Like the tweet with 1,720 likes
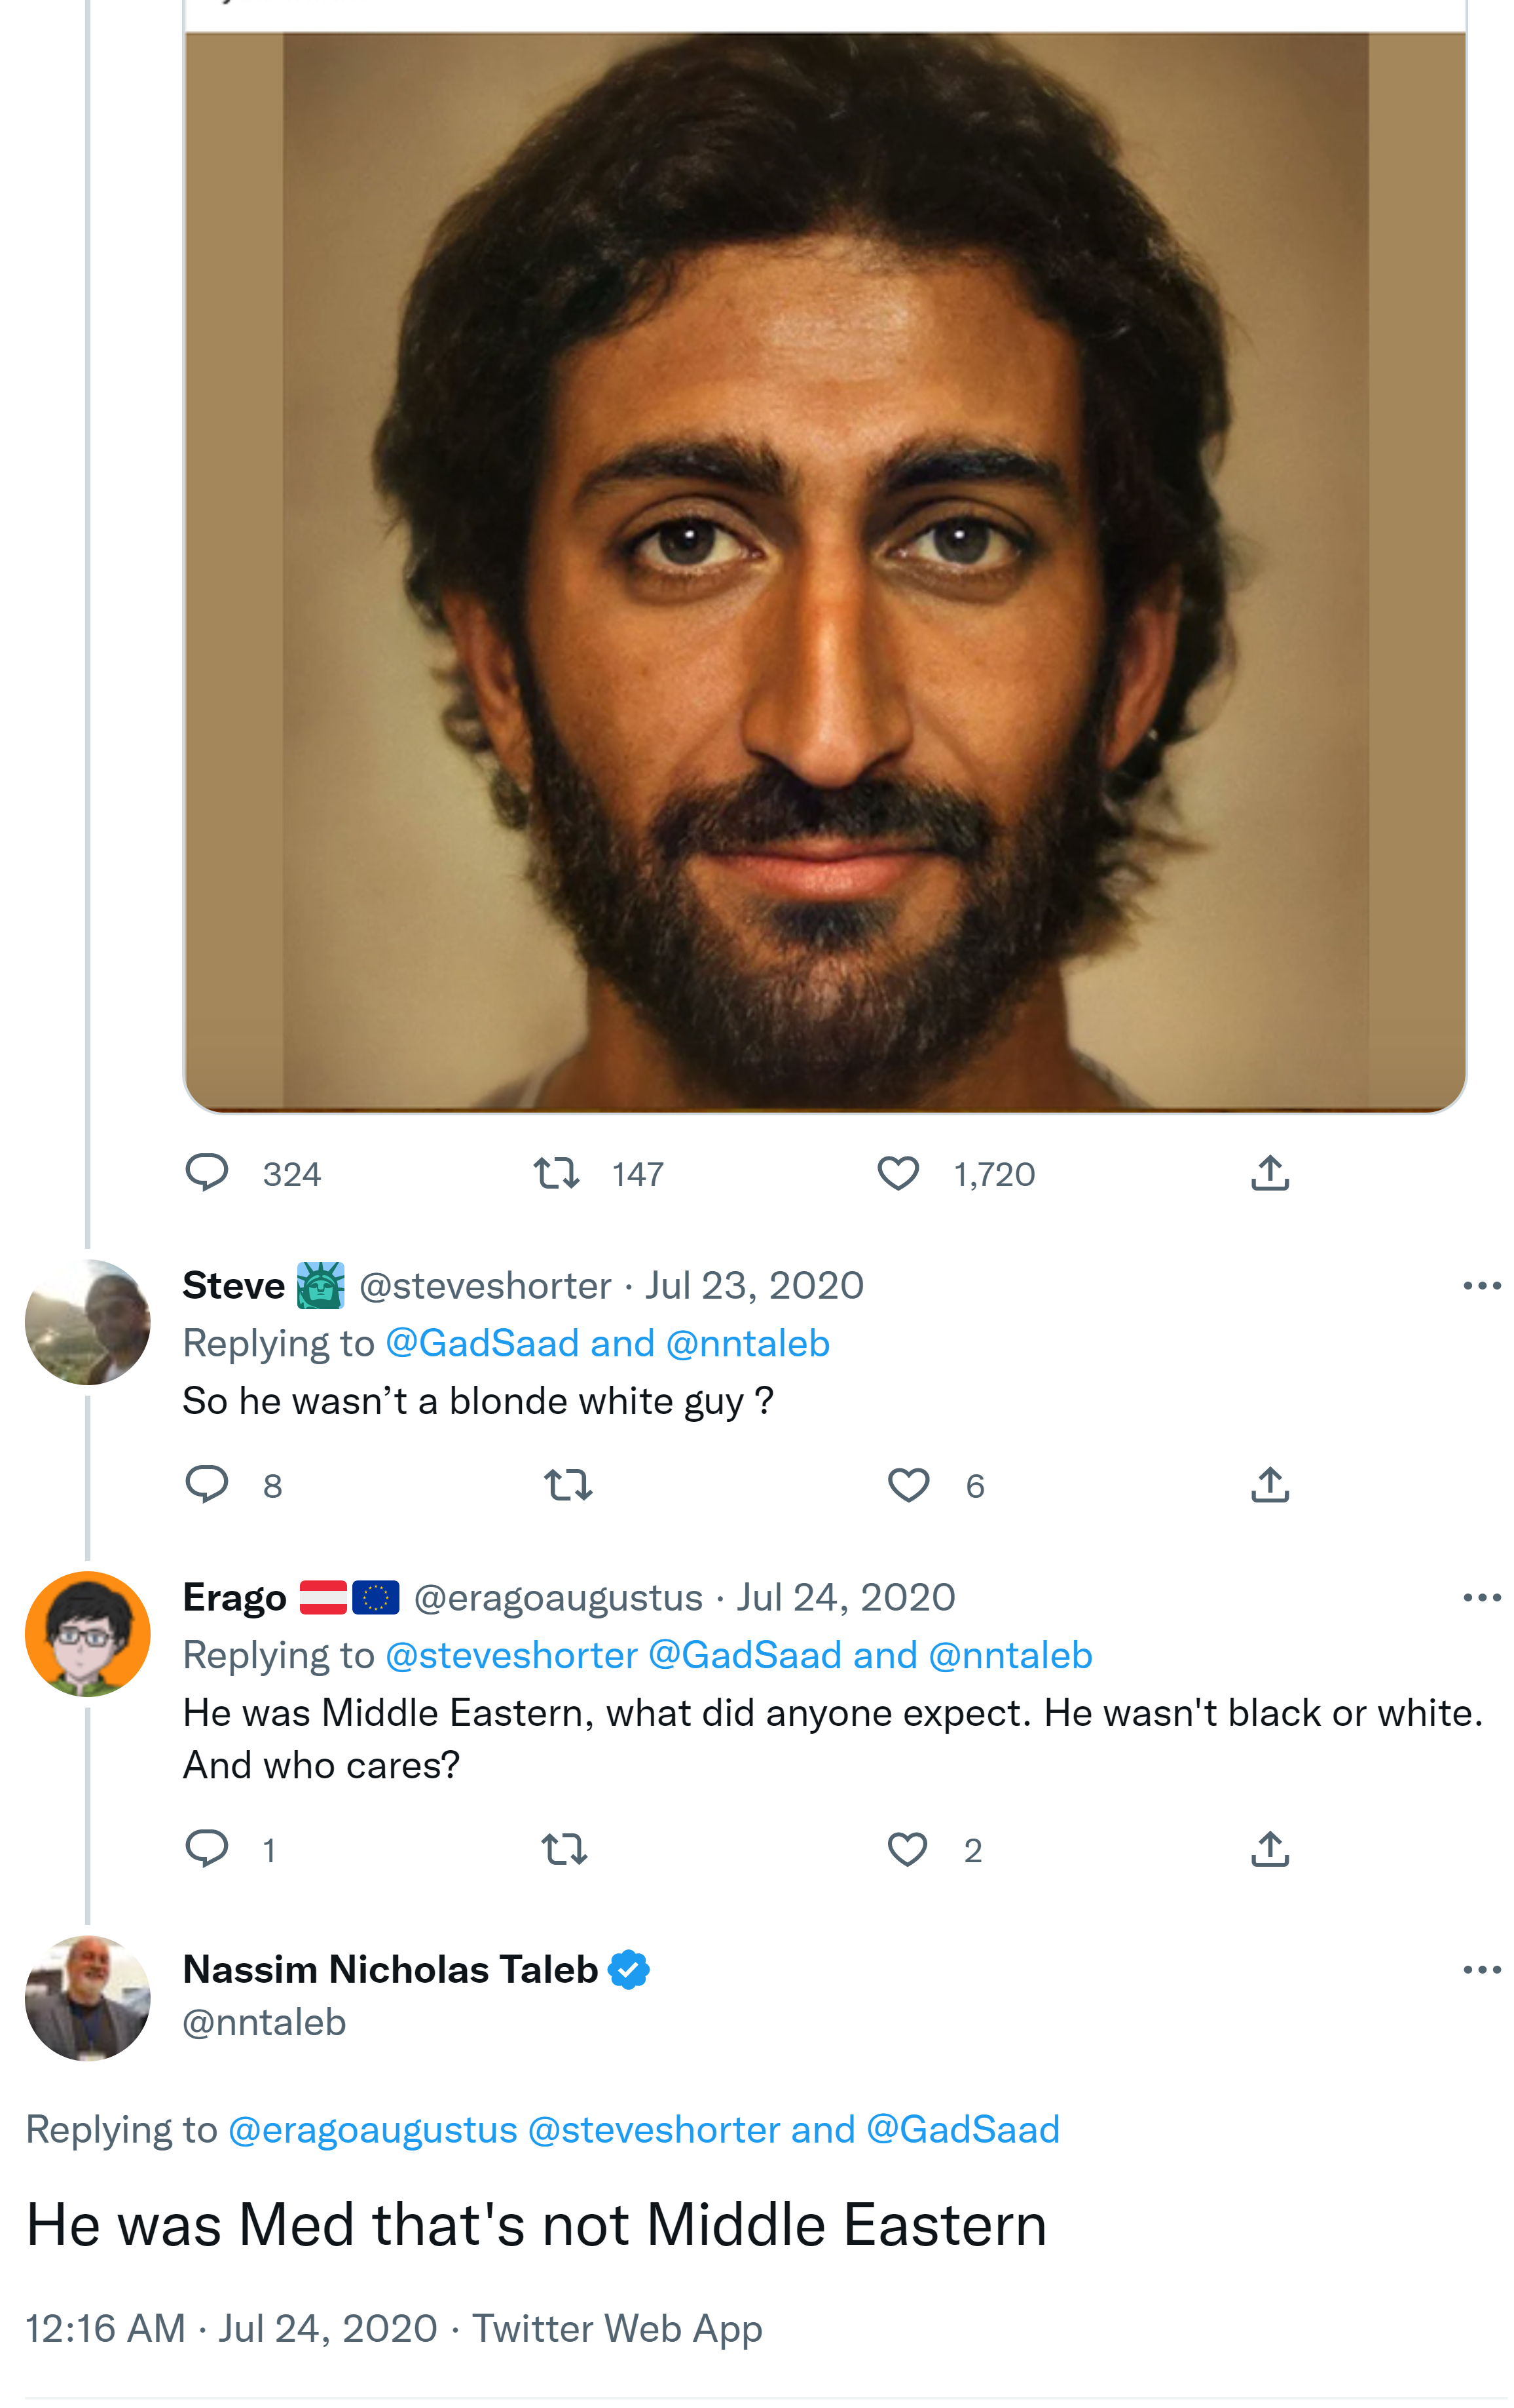The image size is (1514, 2408). point(897,1172)
